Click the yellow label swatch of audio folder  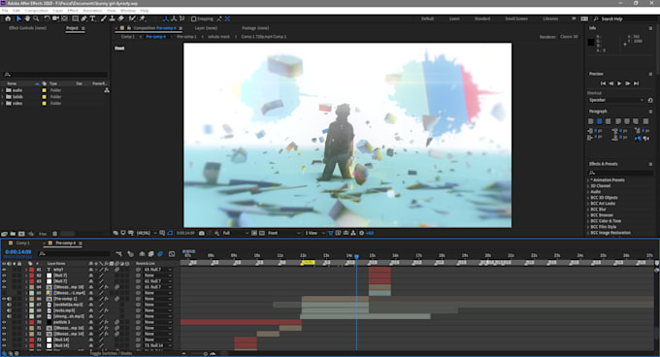(44, 90)
